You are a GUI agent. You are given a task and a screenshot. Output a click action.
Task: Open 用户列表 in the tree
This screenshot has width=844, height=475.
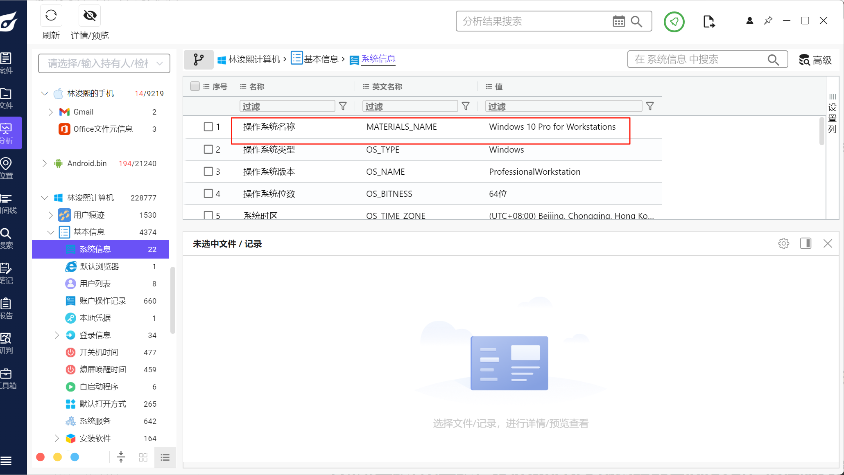pos(95,284)
